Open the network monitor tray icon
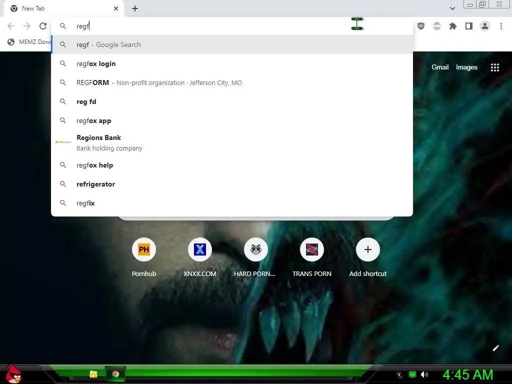The height and width of the screenshot is (384, 512). pos(412,374)
